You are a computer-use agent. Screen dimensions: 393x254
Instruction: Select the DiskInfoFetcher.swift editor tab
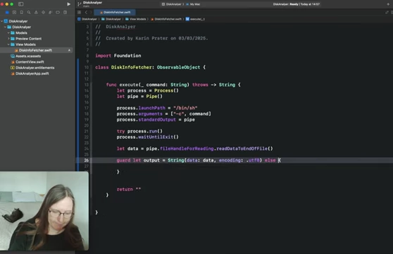pyautogui.click(x=115, y=12)
